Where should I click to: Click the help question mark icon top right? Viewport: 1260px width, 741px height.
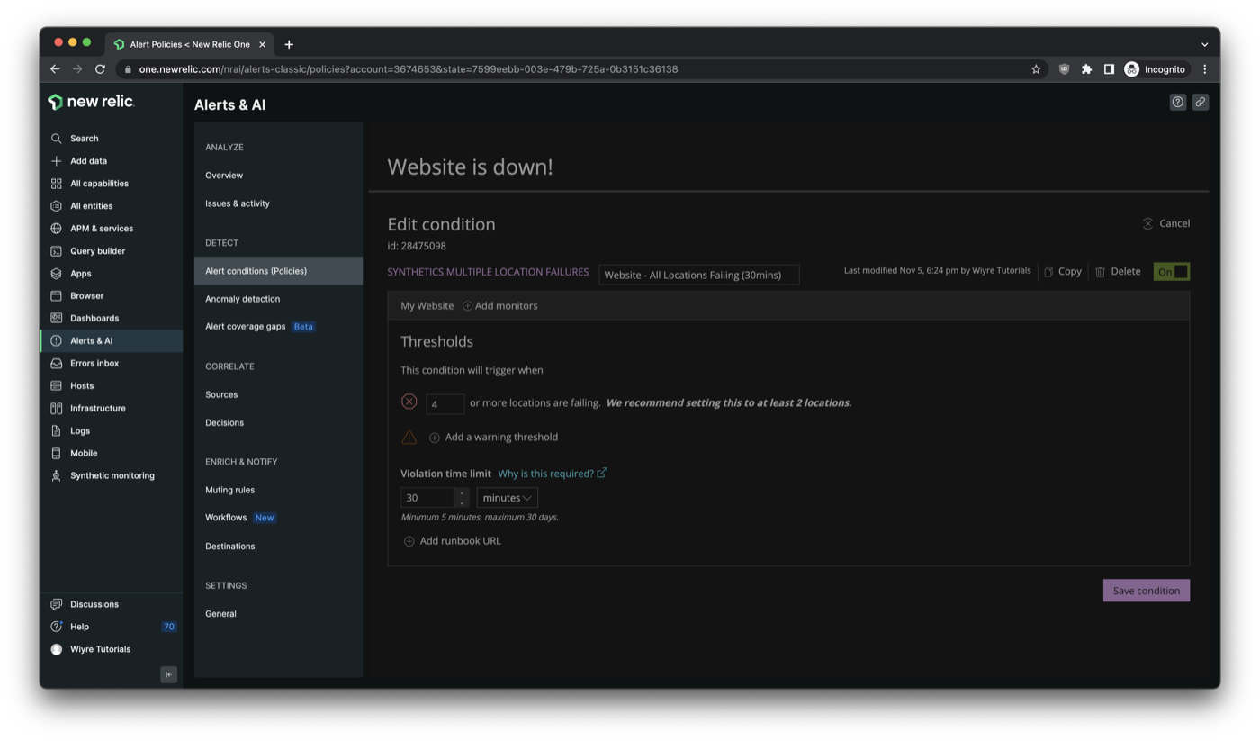(1177, 103)
